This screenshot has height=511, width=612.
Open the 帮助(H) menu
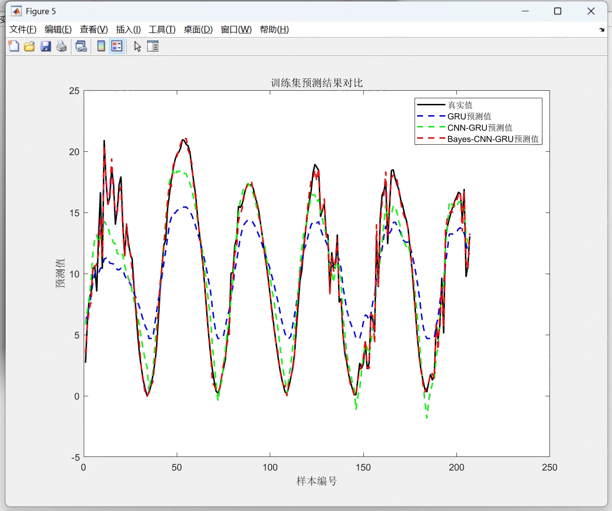(x=275, y=30)
